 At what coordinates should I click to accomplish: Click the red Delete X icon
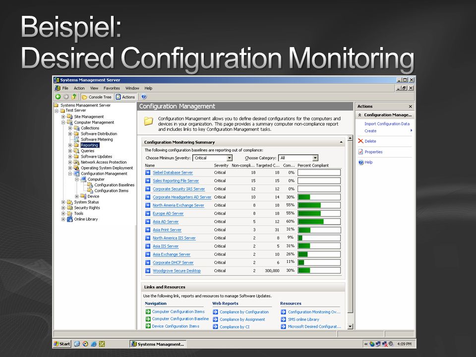360,141
